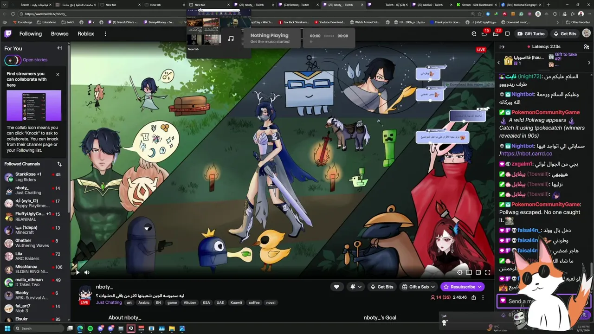
Task: Toggle the heart follow button for nboty_
Action: 336,287
